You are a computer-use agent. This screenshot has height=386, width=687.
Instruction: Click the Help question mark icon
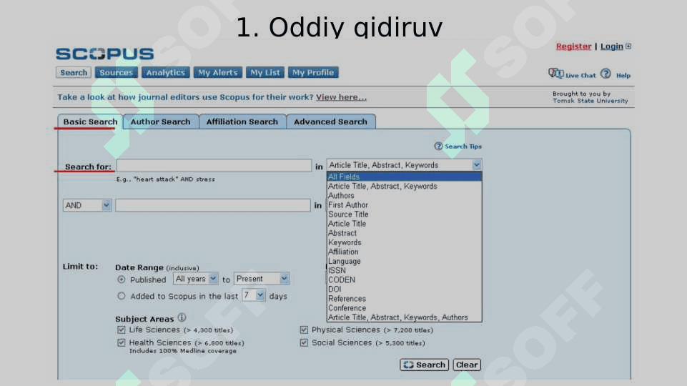click(x=606, y=74)
